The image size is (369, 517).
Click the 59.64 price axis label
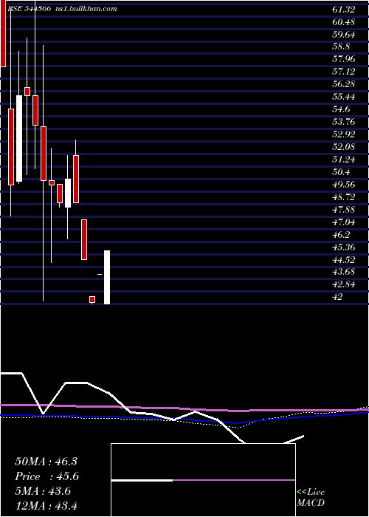point(344,35)
